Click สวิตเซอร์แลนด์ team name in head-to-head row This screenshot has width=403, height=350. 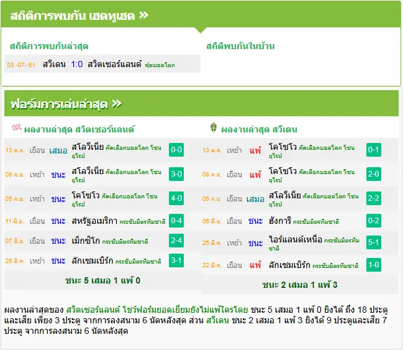114,64
